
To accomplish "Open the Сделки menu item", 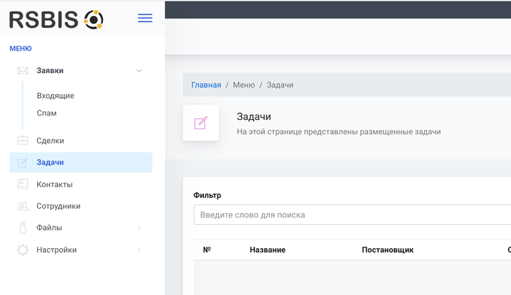I will 50,140.
